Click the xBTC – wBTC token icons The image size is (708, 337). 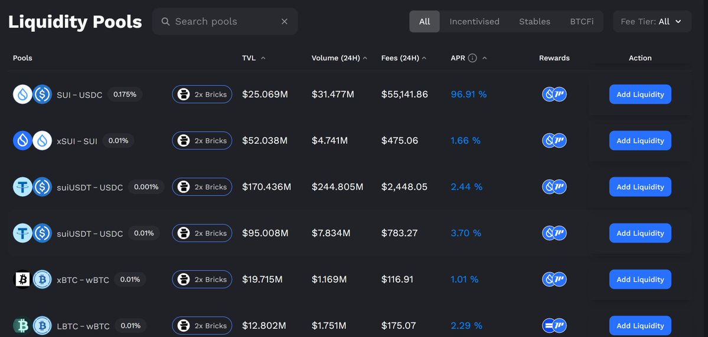(x=32, y=279)
